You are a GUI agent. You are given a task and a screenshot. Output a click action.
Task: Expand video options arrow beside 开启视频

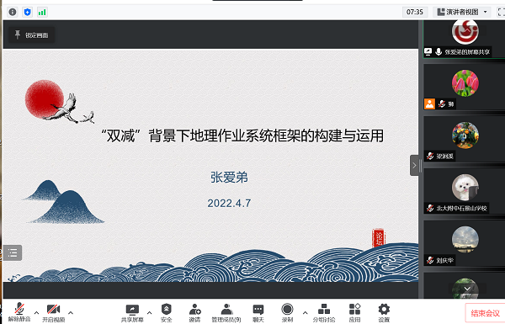pyautogui.click(x=71, y=313)
